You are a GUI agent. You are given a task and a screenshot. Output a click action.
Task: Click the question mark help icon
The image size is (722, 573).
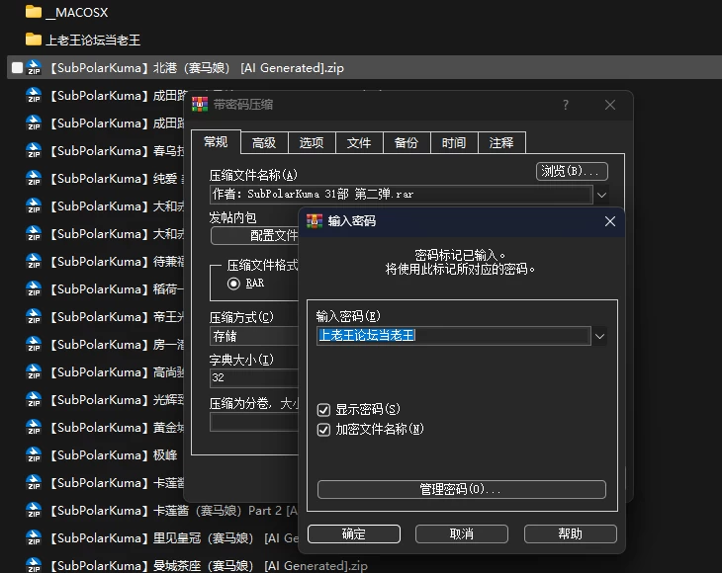tap(566, 105)
